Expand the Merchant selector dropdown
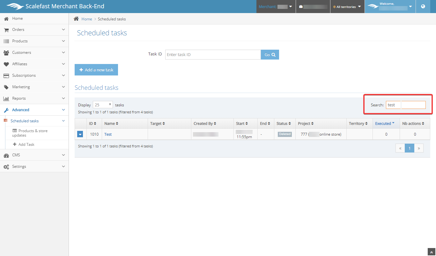This screenshot has height=256, width=436. tap(276, 7)
